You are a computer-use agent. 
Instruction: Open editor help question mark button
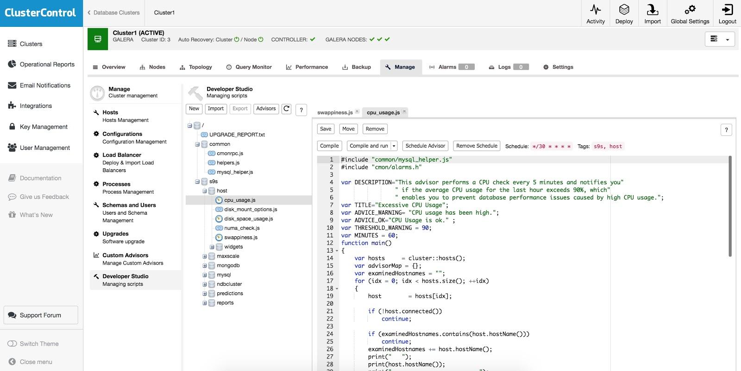pyautogui.click(x=726, y=130)
